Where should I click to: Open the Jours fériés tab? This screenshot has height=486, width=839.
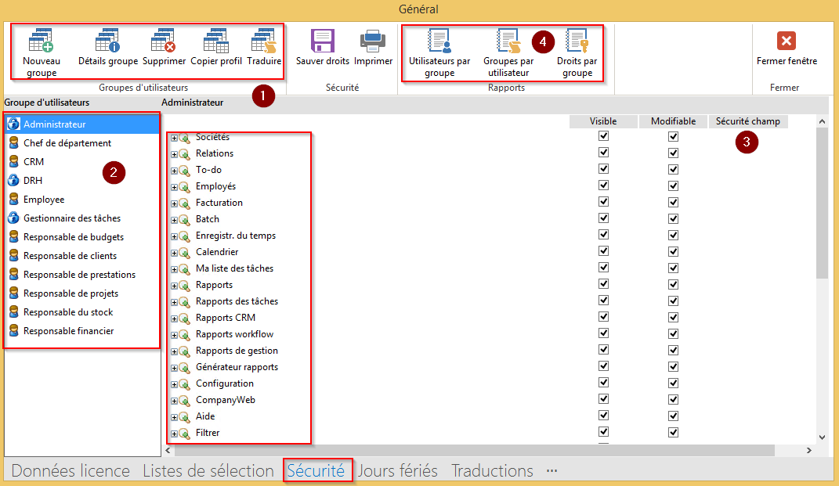coord(397,471)
